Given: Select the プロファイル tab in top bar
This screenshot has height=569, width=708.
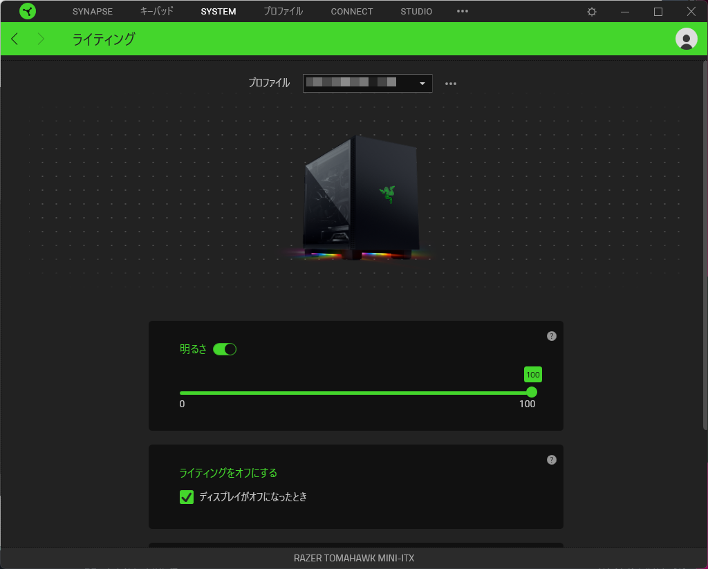Looking at the screenshot, I should (283, 12).
